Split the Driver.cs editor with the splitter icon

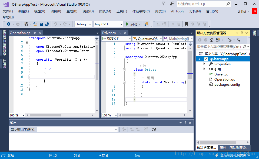point(190,44)
